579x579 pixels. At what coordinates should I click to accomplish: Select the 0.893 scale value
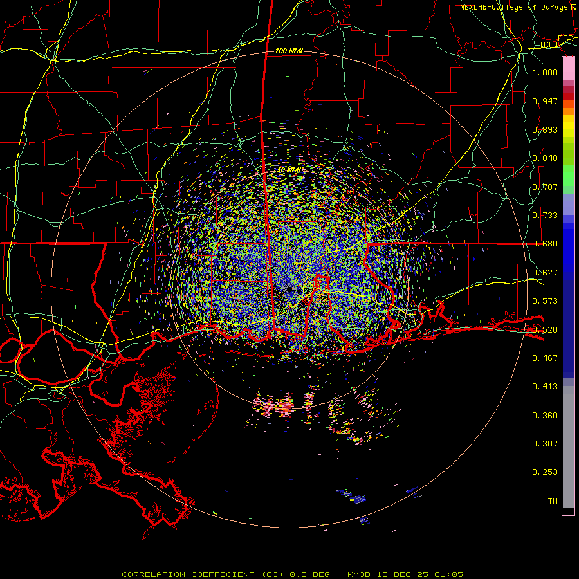pyautogui.click(x=545, y=129)
